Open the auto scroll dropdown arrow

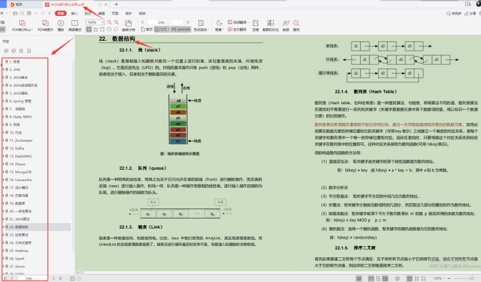[x=208, y=30]
